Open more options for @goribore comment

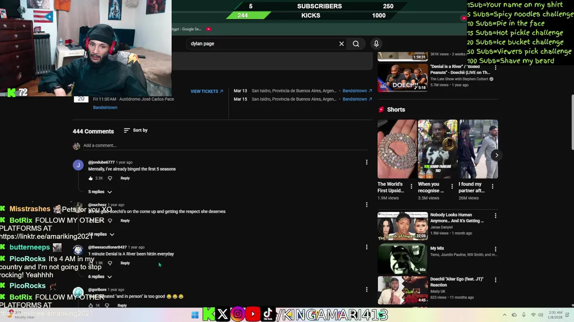366,290
